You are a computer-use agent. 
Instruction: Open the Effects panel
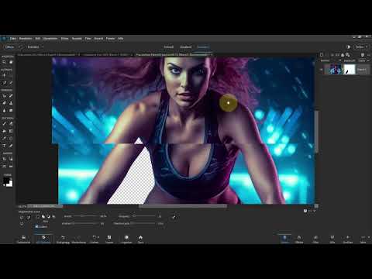coord(299,239)
